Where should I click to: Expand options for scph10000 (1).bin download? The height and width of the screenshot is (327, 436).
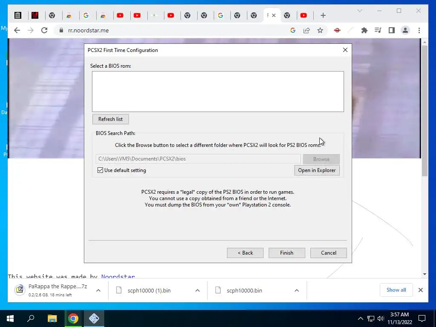(198, 290)
